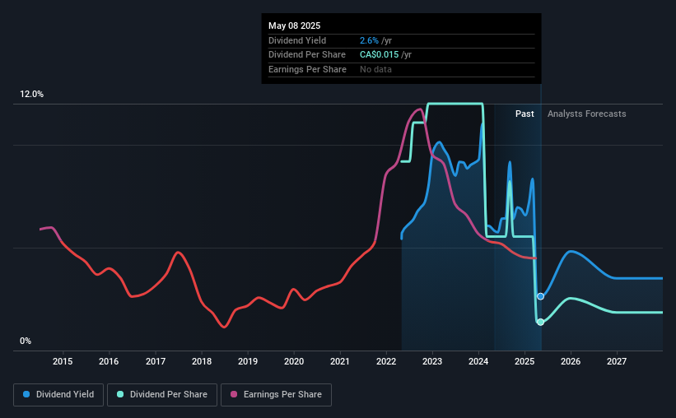Click the May 08 2025 tooltip date header
This screenshot has height=418, width=676.
click(295, 26)
